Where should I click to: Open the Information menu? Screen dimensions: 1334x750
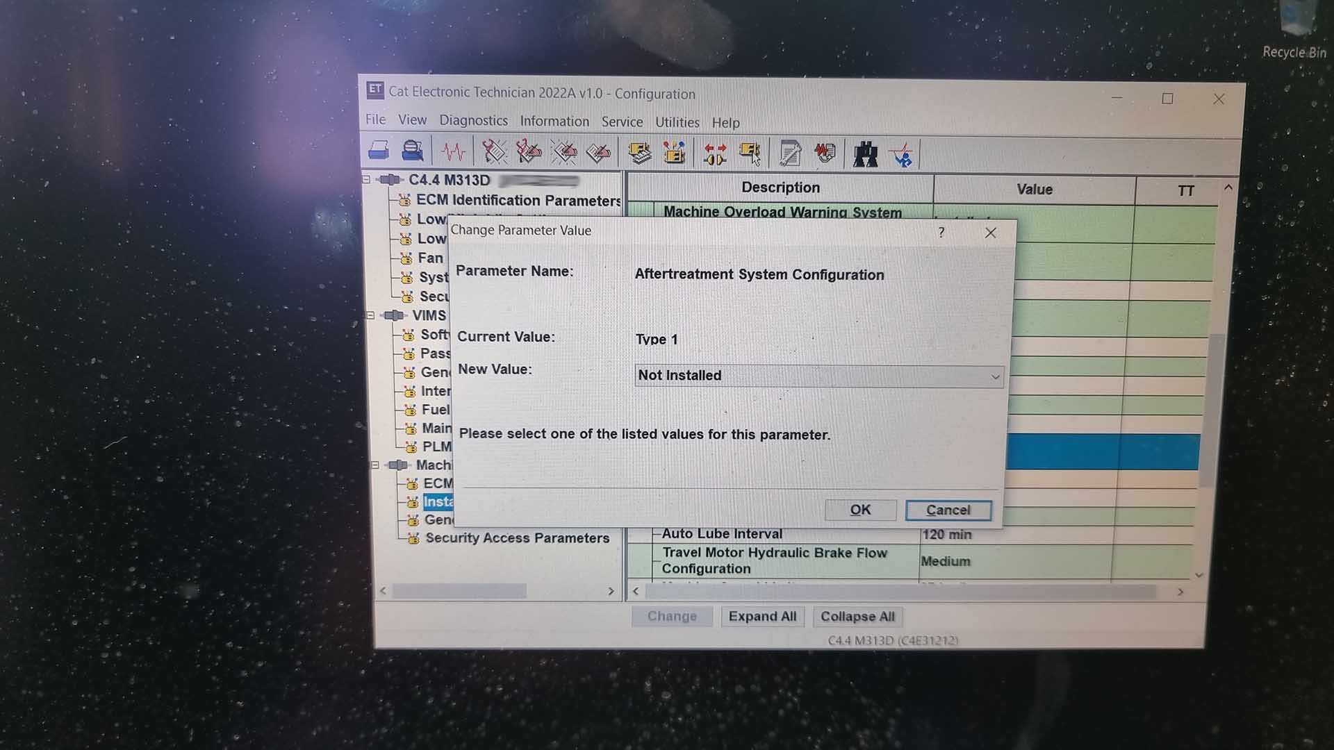554,122
